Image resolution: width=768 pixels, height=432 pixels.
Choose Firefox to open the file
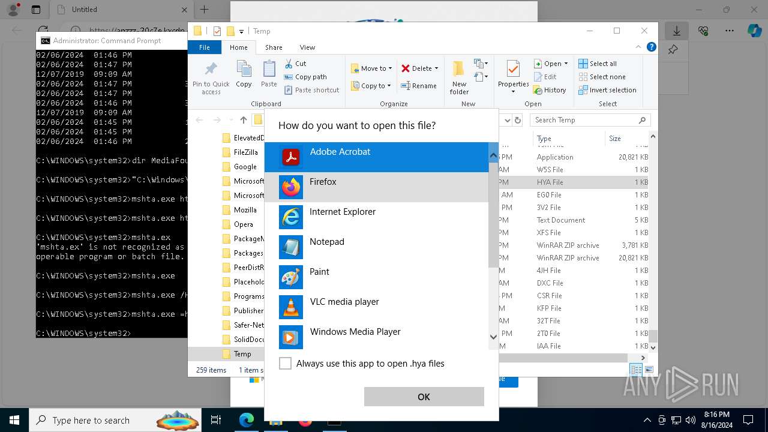point(377,187)
